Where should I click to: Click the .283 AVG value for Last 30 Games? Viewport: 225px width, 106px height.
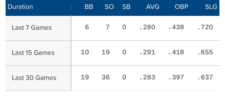point(147,77)
